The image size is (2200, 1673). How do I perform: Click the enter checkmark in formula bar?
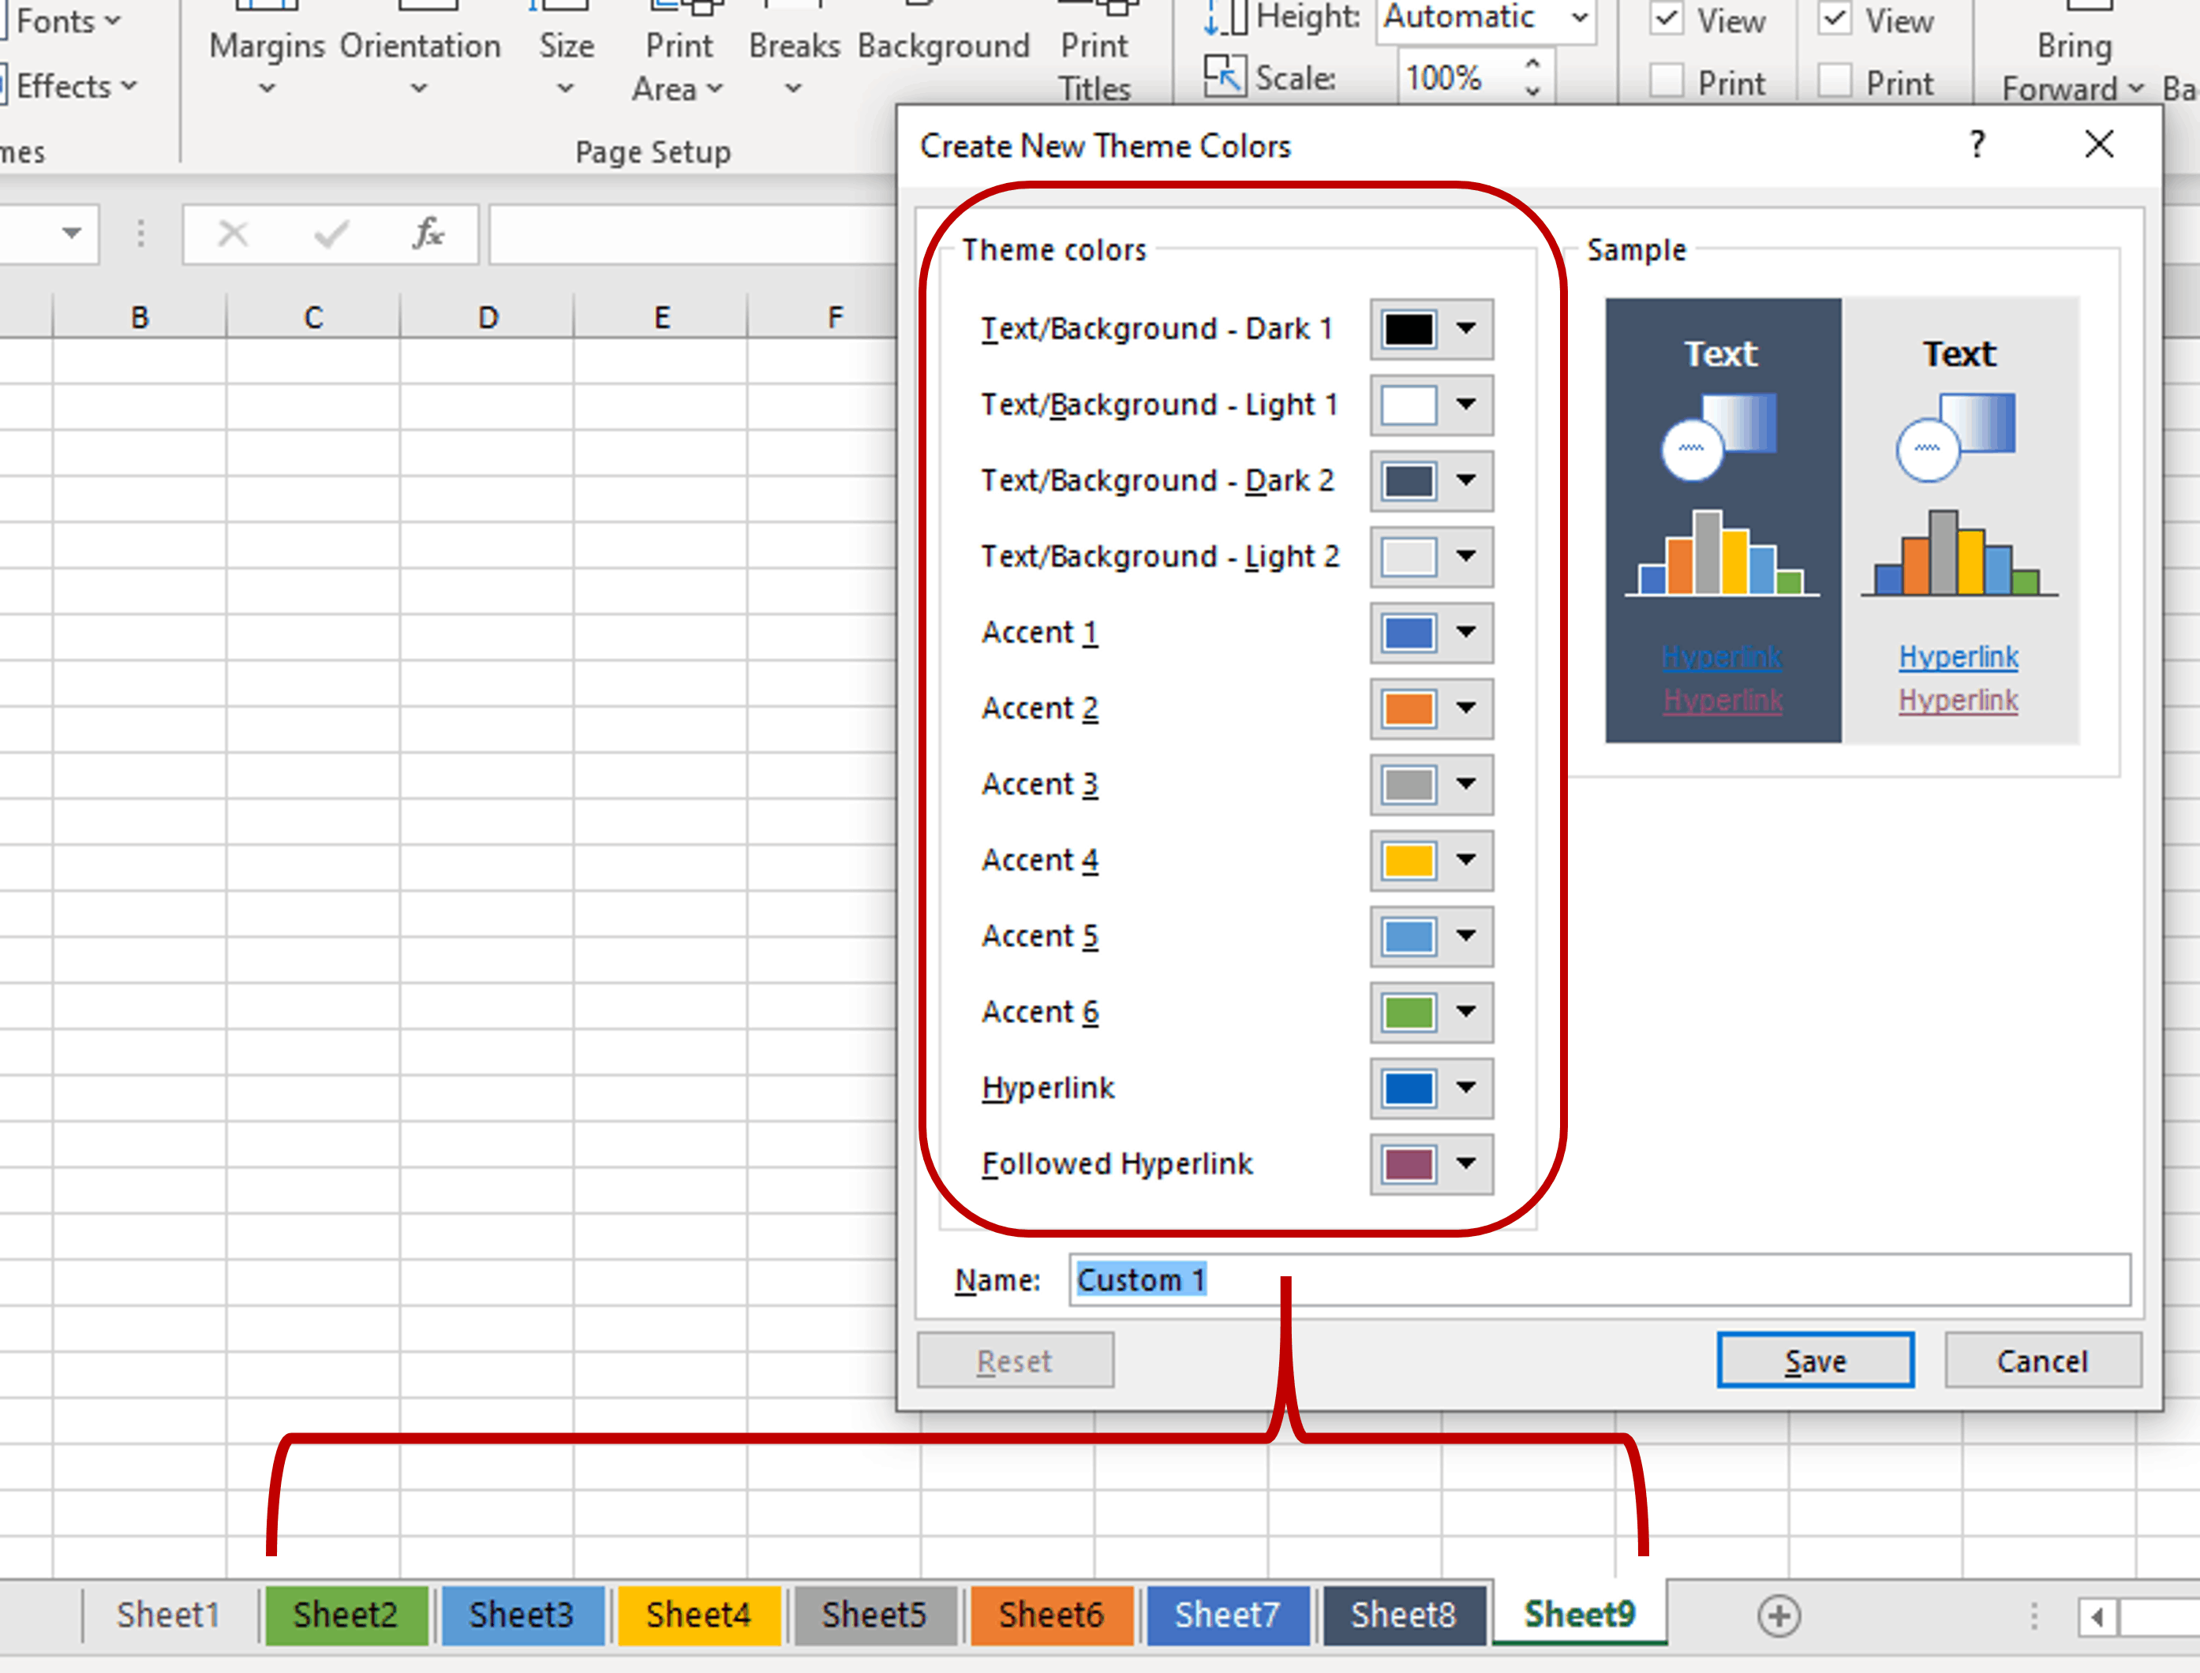coord(331,234)
